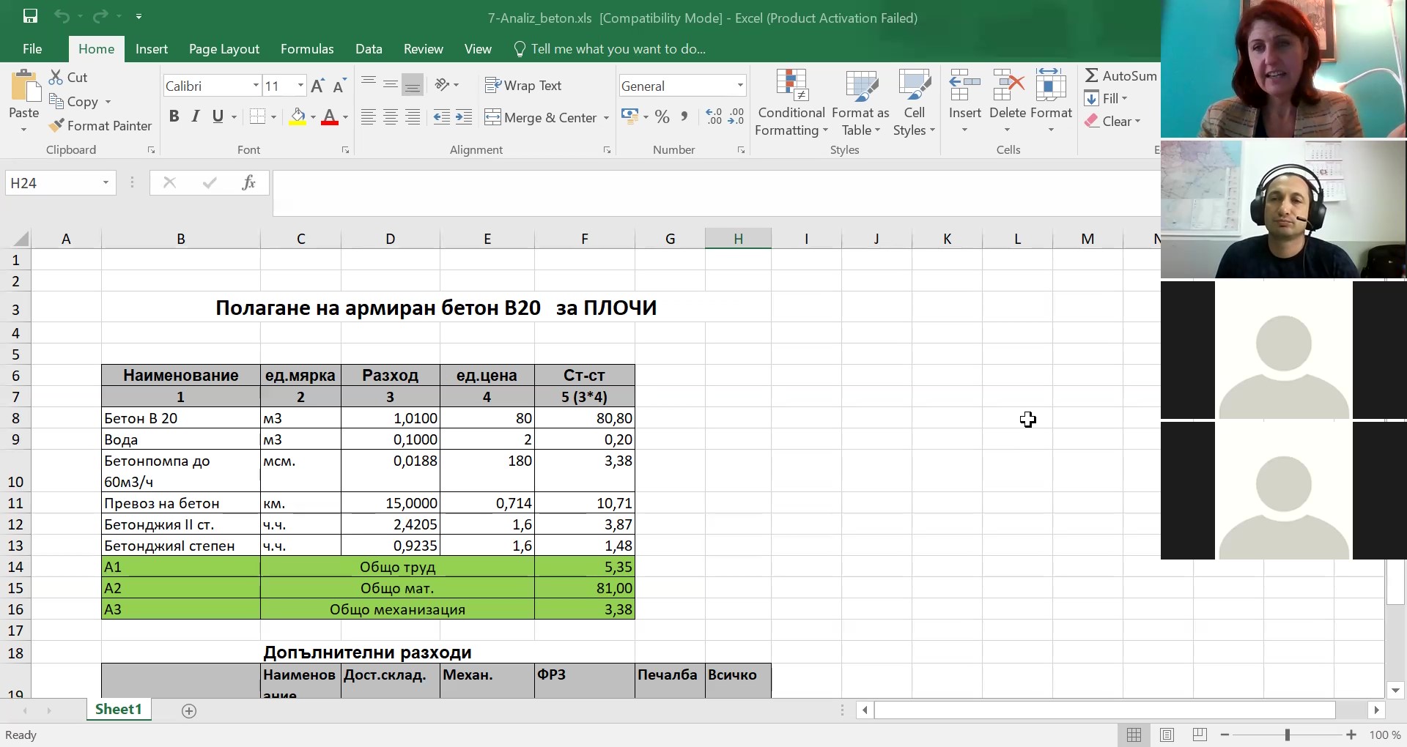Click the Percent Style icon

(662, 117)
